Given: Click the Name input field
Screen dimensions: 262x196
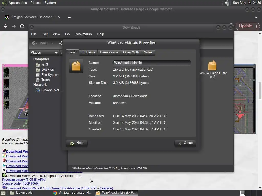Looking at the screenshot, I should (152, 63).
